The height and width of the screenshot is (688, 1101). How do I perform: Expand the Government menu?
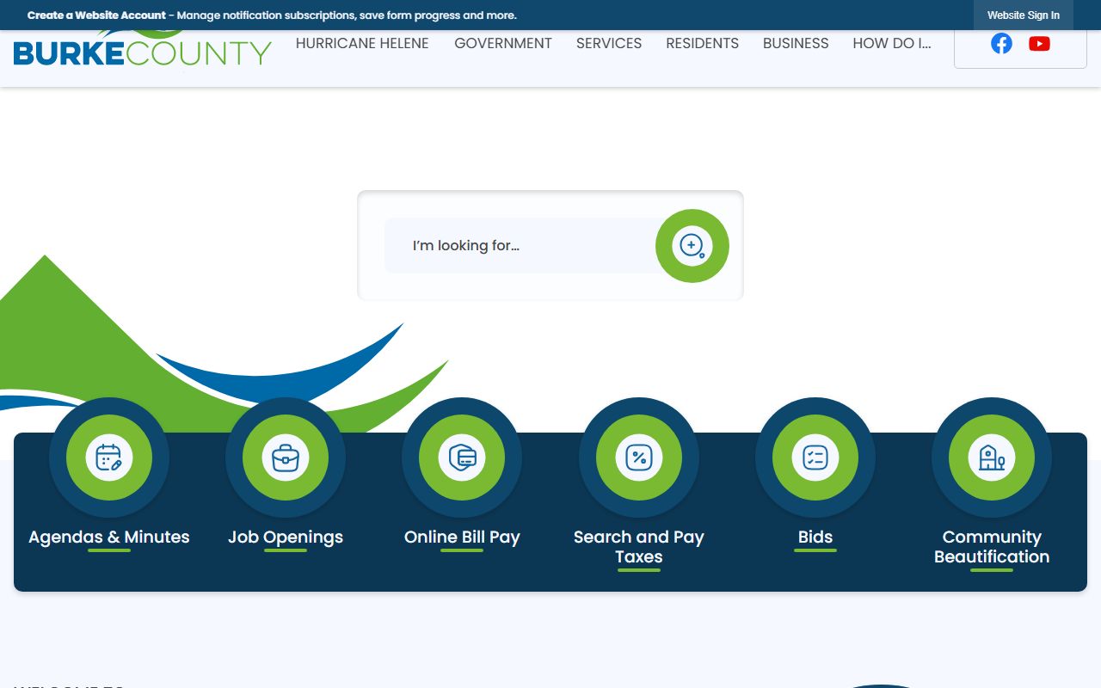pos(503,44)
